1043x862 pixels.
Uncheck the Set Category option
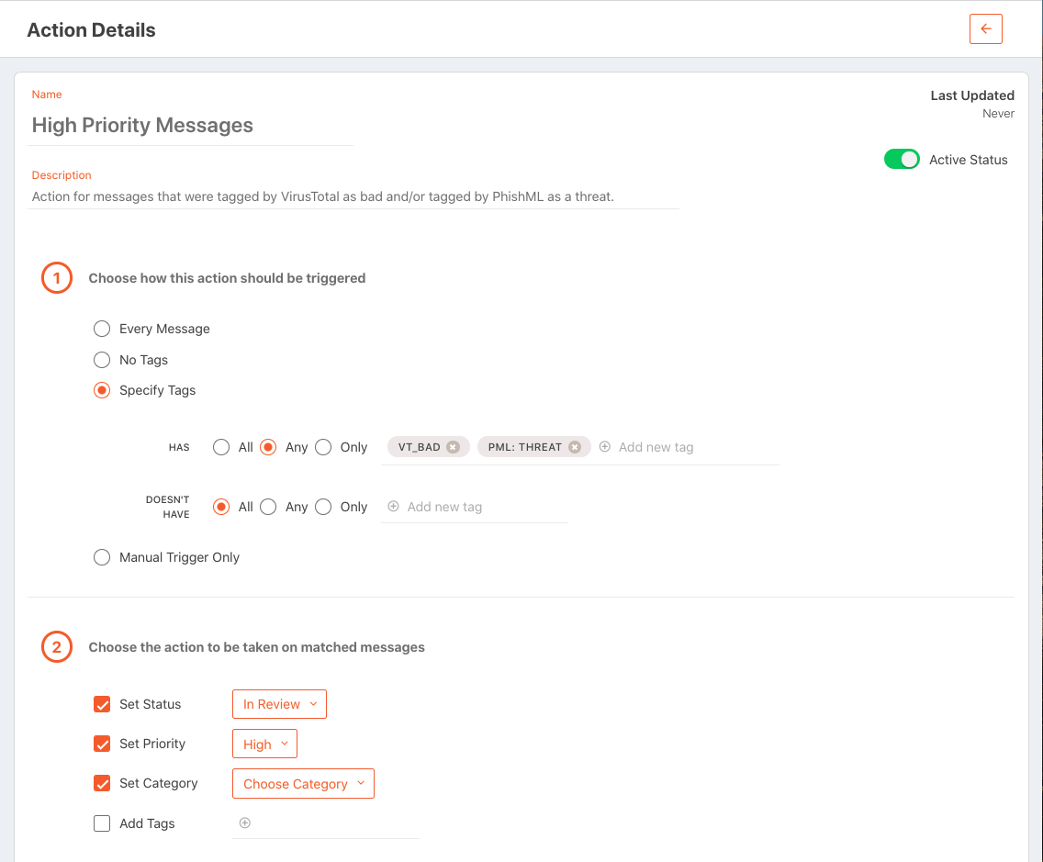tap(101, 783)
